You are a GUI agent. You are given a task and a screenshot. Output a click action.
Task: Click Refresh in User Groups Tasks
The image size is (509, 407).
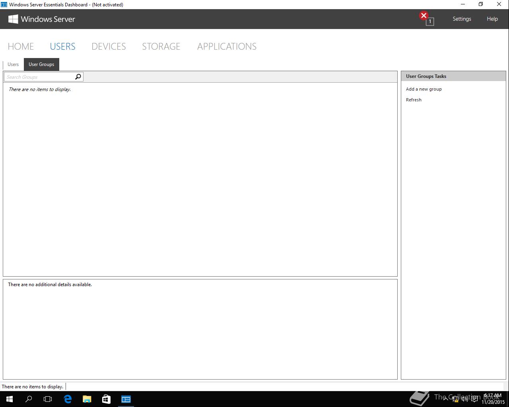414,100
